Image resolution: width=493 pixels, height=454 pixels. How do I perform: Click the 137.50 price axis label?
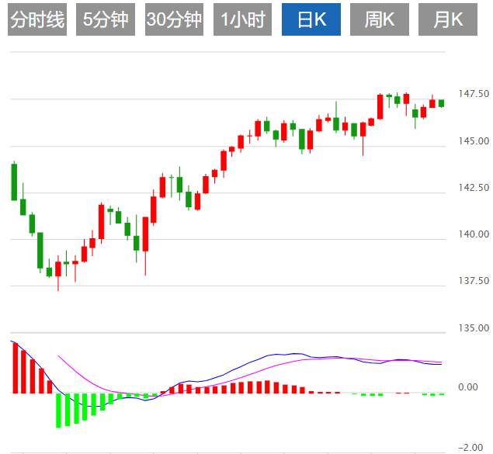point(473,281)
